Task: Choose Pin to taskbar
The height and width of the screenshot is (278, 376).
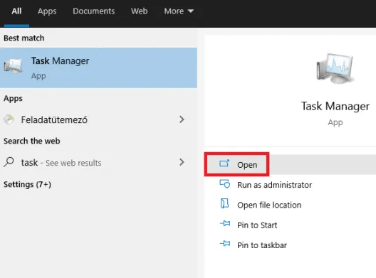Action: (262, 245)
